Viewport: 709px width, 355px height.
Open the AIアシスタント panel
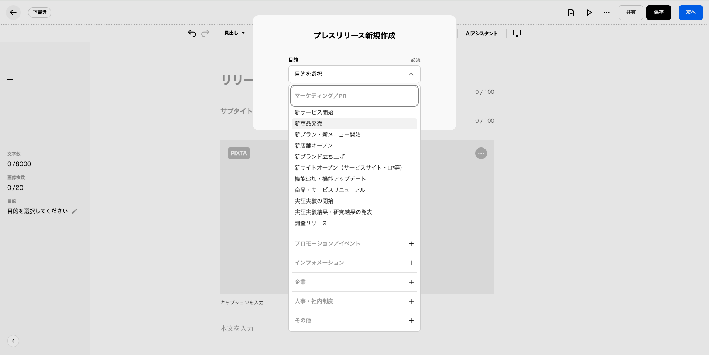click(482, 34)
